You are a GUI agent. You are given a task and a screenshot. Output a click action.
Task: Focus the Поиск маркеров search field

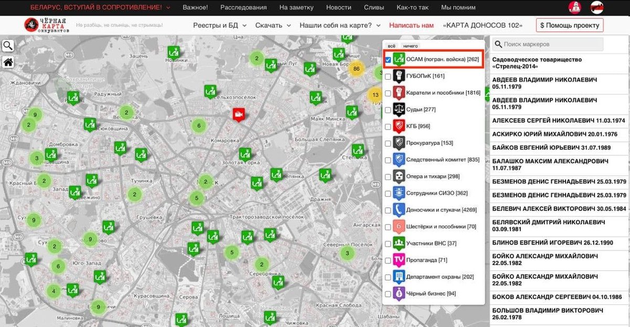pyautogui.click(x=548, y=44)
